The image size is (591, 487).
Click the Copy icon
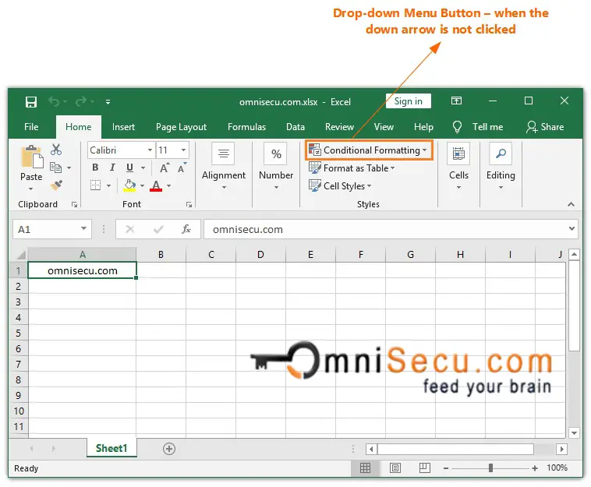click(x=56, y=168)
